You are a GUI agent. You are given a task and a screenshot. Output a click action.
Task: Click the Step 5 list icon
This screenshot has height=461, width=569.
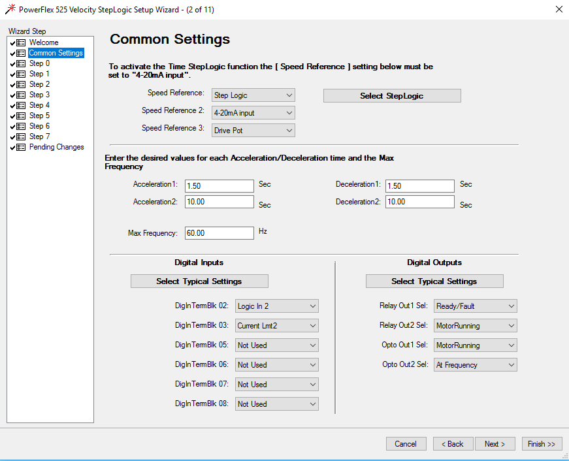pyautogui.click(x=21, y=116)
